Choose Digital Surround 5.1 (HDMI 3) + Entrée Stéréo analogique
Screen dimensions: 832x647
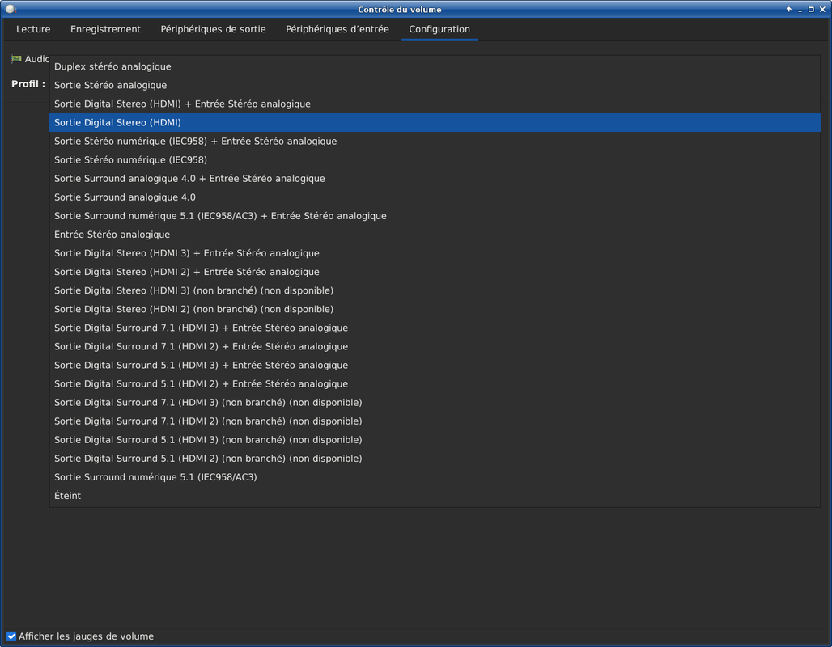pyautogui.click(x=435, y=365)
